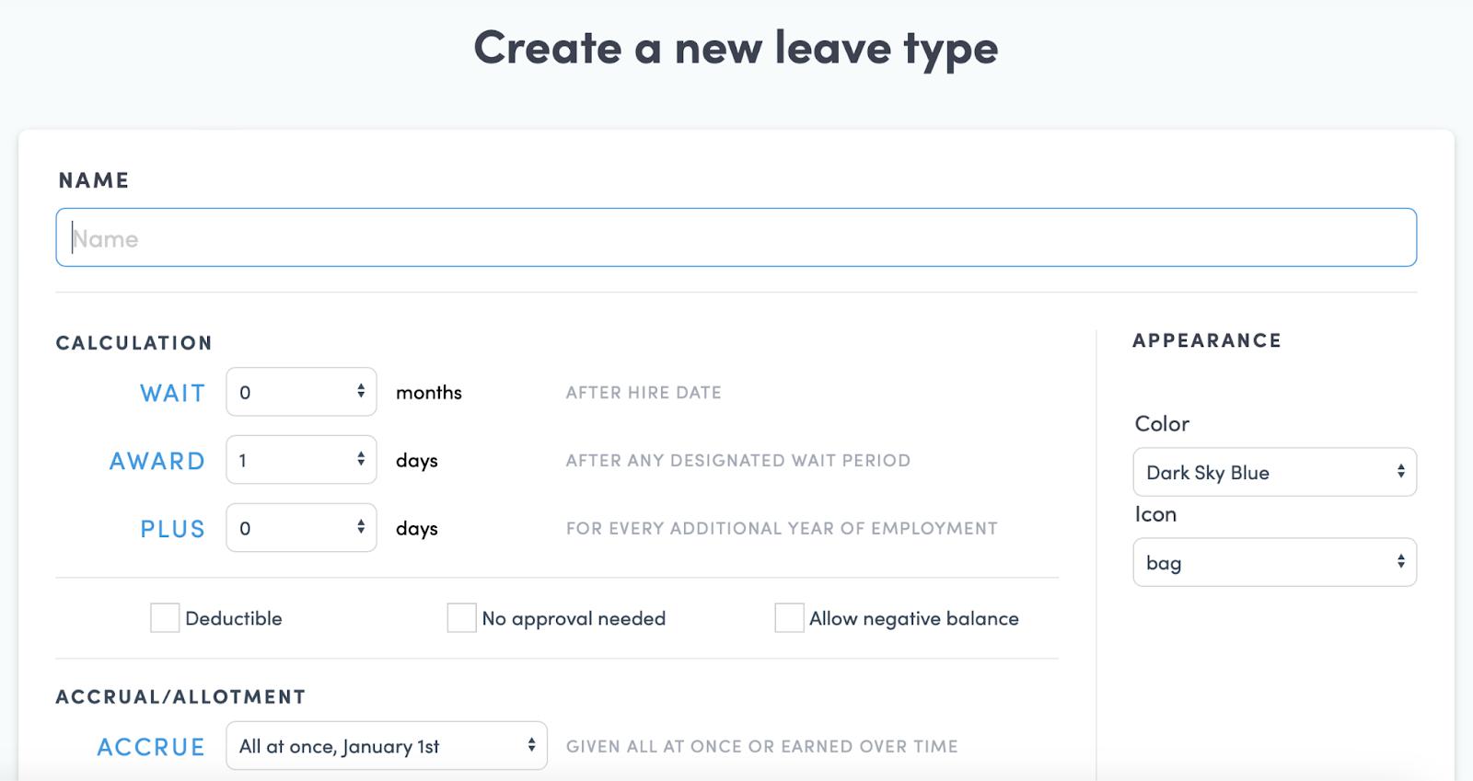Screen dimensions: 1473x781
Task: Click the APPEARANCE section heading
Action: coord(1206,341)
